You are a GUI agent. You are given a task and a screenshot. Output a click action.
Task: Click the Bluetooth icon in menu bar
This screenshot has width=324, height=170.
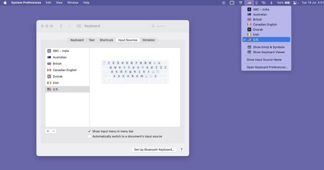point(271,3)
